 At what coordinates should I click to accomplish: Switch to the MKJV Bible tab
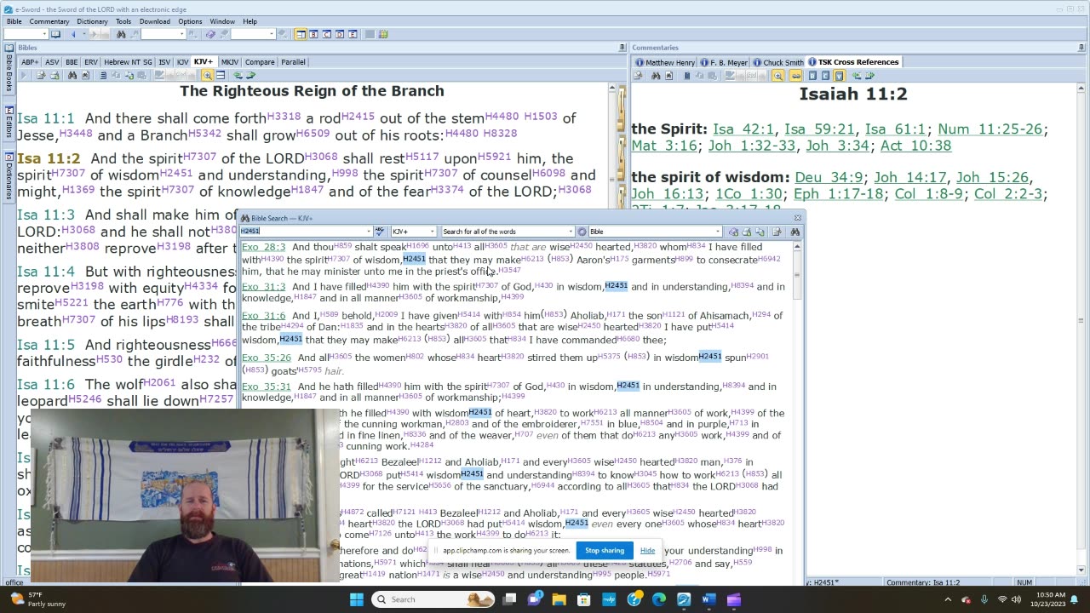tap(230, 62)
